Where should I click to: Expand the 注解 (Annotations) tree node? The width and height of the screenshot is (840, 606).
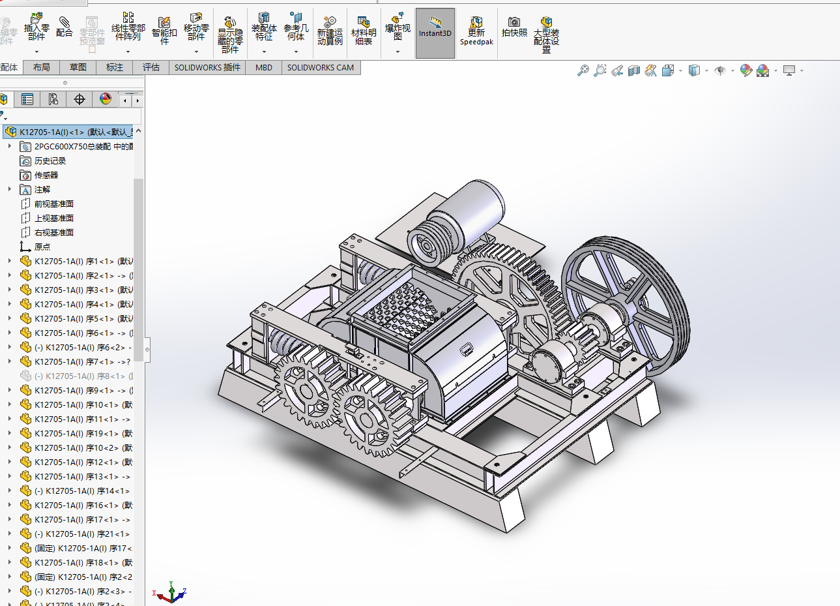(x=10, y=189)
